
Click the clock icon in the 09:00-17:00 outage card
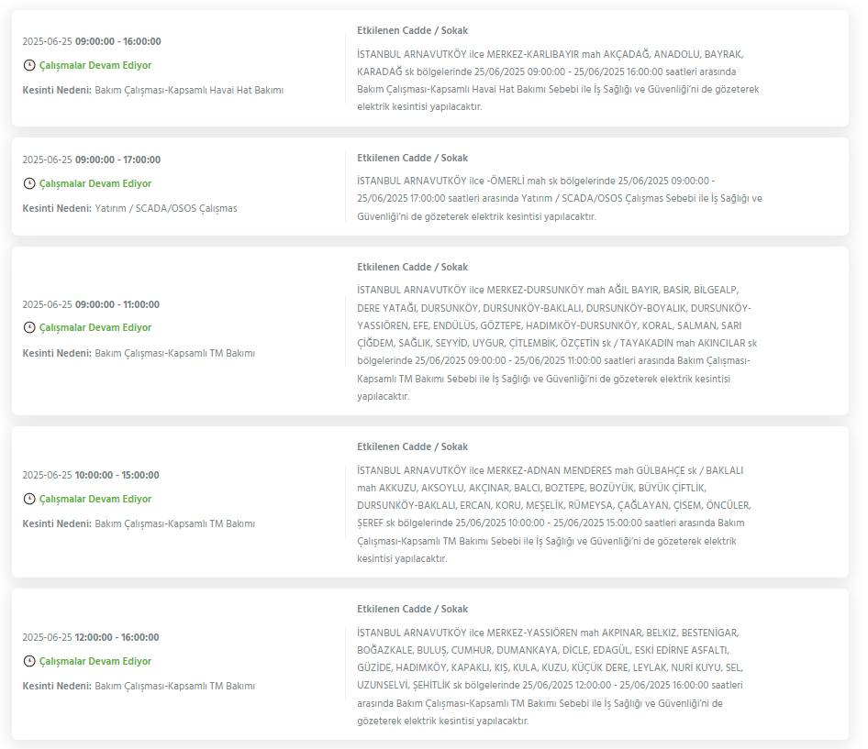[x=29, y=183]
